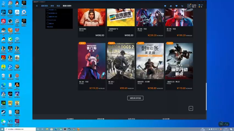Open the Steam desktop shortcut
This screenshot has width=234, height=131.
[3, 113]
